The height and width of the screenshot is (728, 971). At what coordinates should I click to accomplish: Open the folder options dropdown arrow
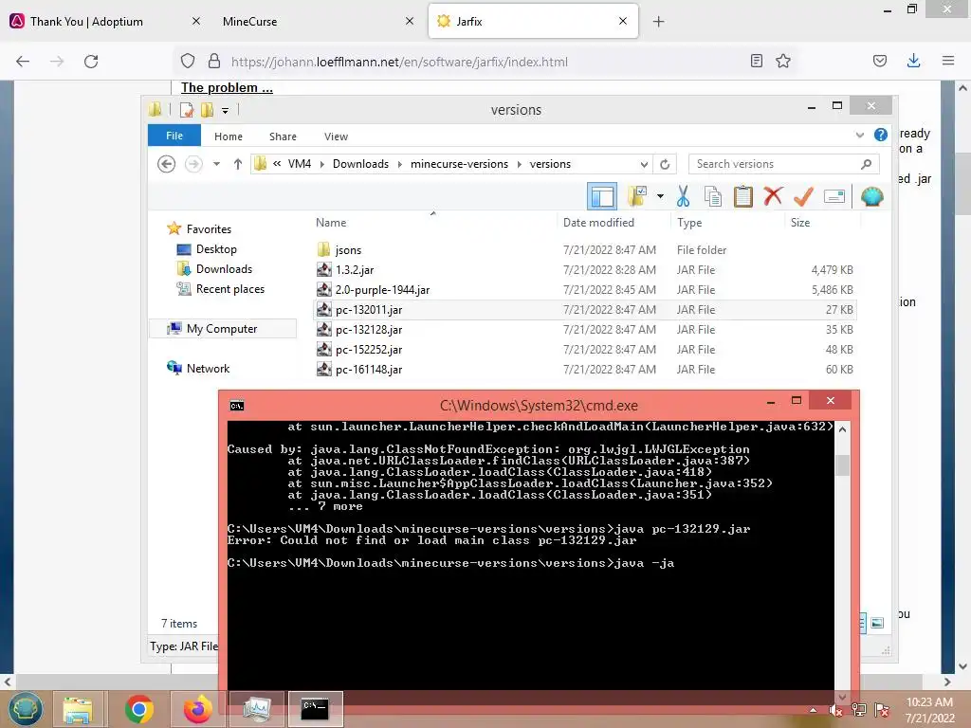(x=660, y=197)
